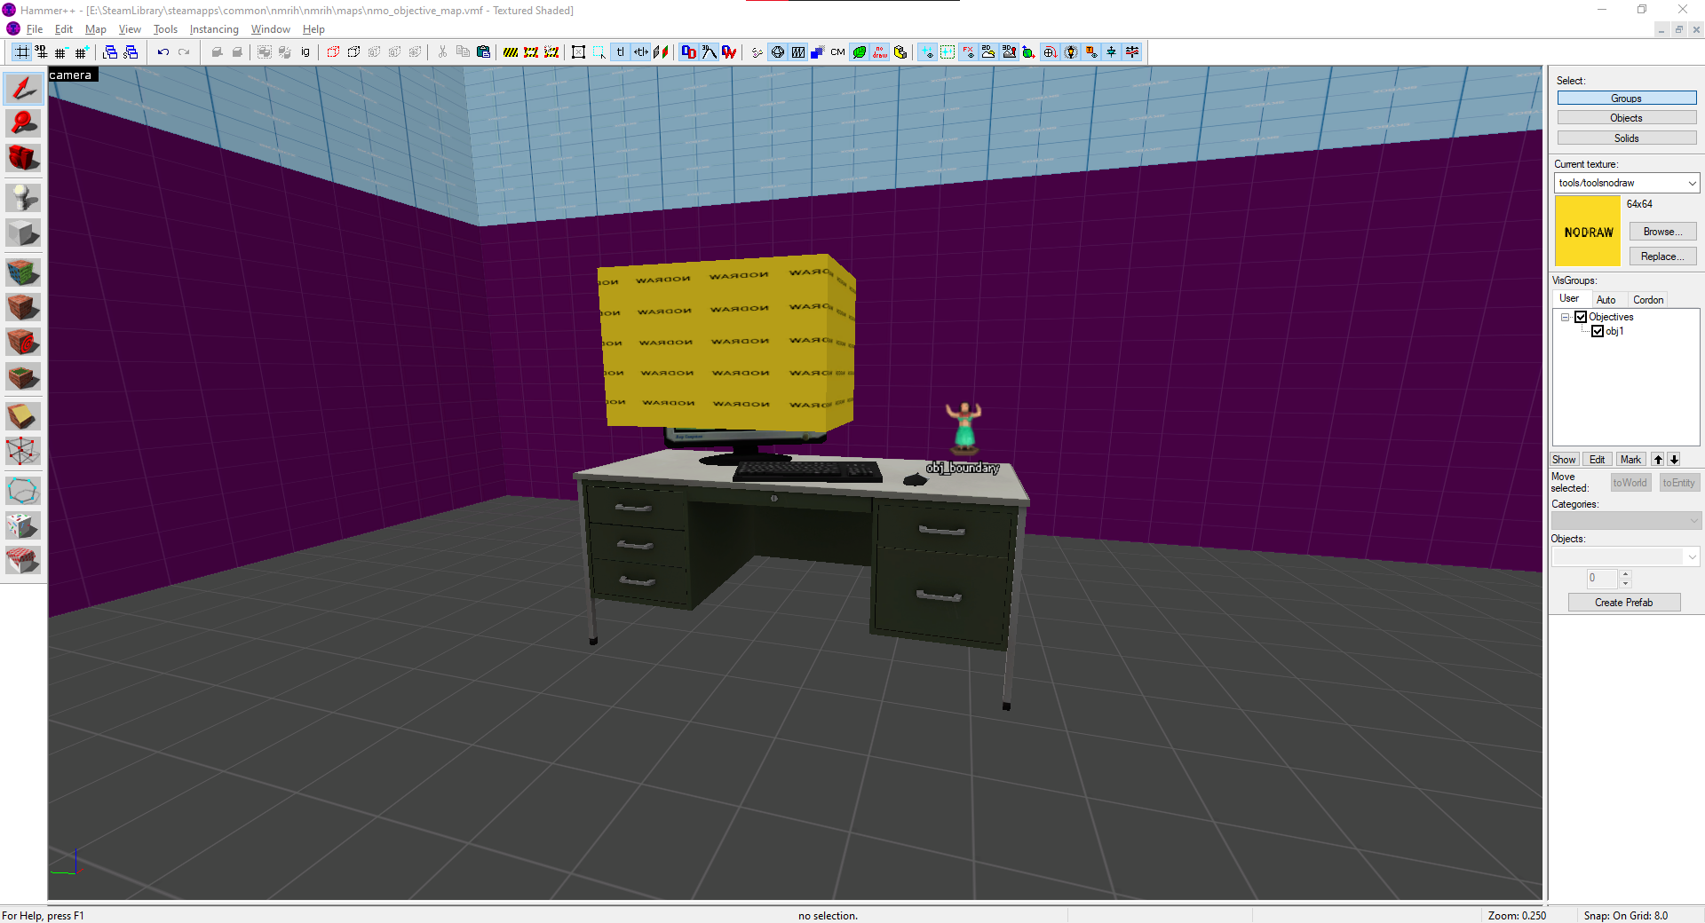1705x923 pixels.
Task: Open the Tools menu
Action: [x=165, y=29]
